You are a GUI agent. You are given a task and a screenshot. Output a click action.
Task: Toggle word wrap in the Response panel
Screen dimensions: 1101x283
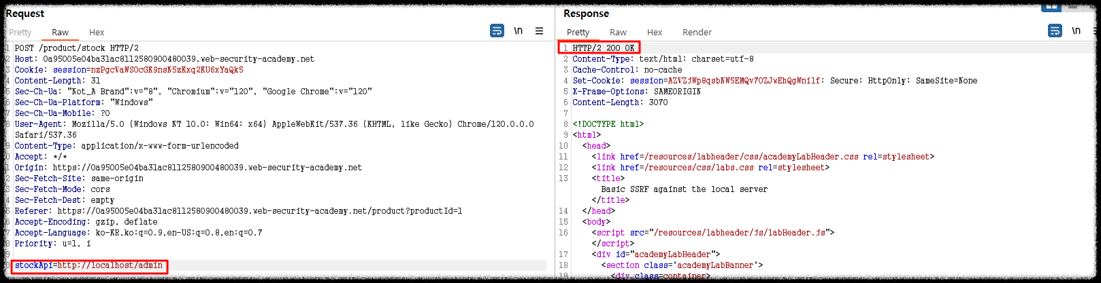(x=1055, y=31)
